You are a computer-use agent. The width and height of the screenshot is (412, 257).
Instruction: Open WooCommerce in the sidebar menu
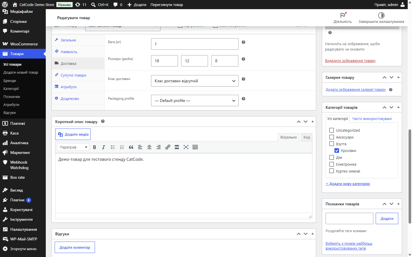[x=23, y=44]
